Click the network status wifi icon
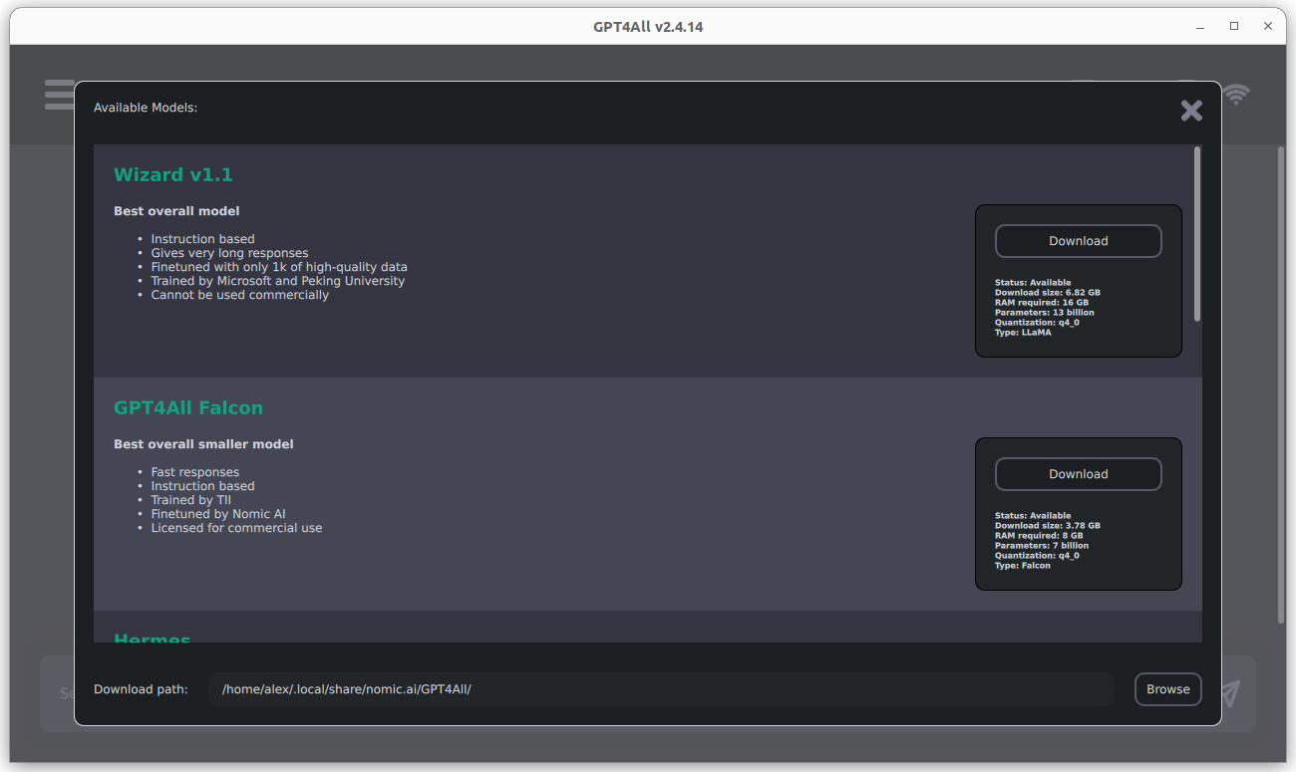This screenshot has width=1296, height=772. click(1236, 95)
